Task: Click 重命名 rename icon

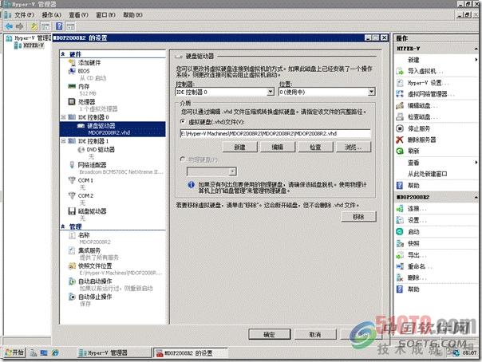Action: pos(400,266)
